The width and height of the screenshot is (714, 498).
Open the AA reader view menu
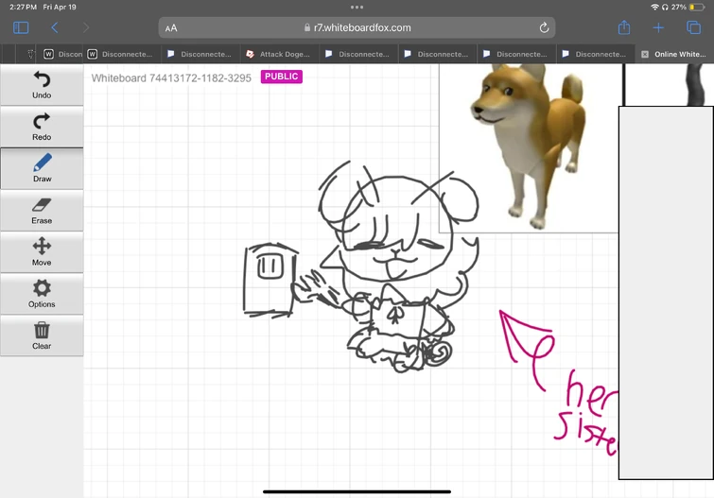point(171,28)
